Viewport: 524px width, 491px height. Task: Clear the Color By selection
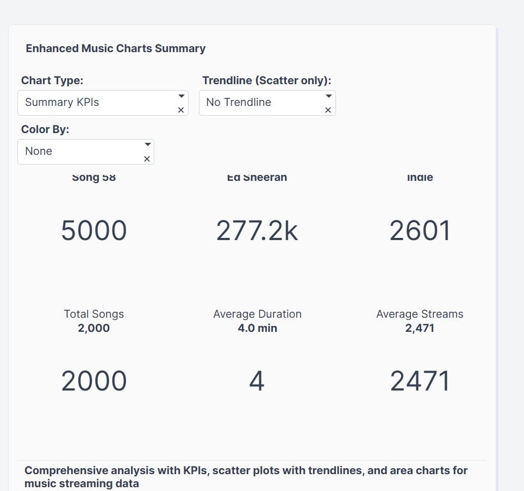(147, 159)
